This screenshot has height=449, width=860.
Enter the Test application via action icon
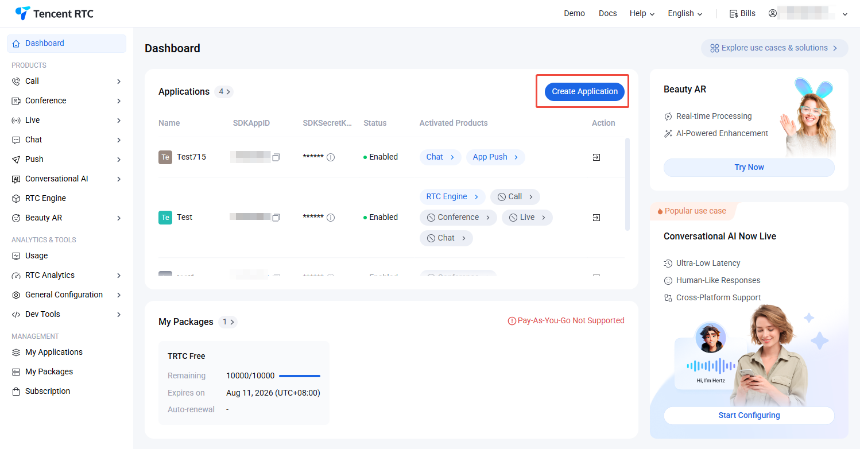pyautogui.click(x=596, y=218)
